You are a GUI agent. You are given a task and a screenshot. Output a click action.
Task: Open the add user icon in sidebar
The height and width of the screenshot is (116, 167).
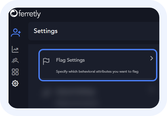(16, 33)
